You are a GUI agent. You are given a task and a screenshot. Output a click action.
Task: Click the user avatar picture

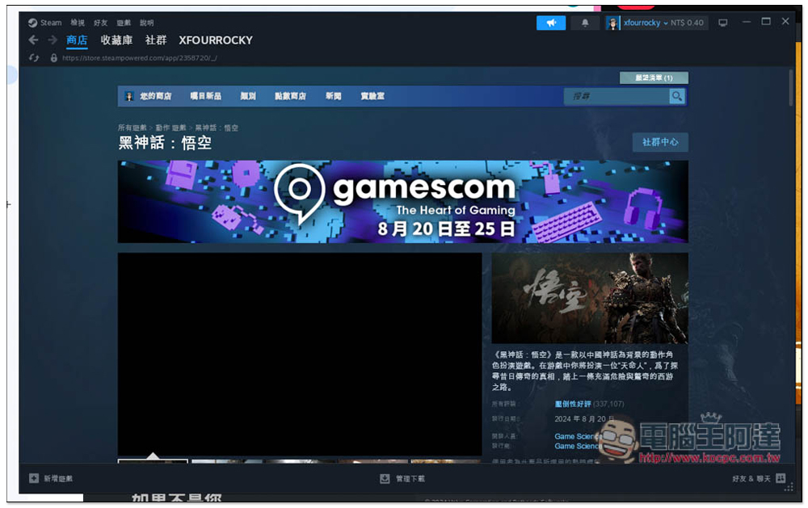[x=612, y=23]
